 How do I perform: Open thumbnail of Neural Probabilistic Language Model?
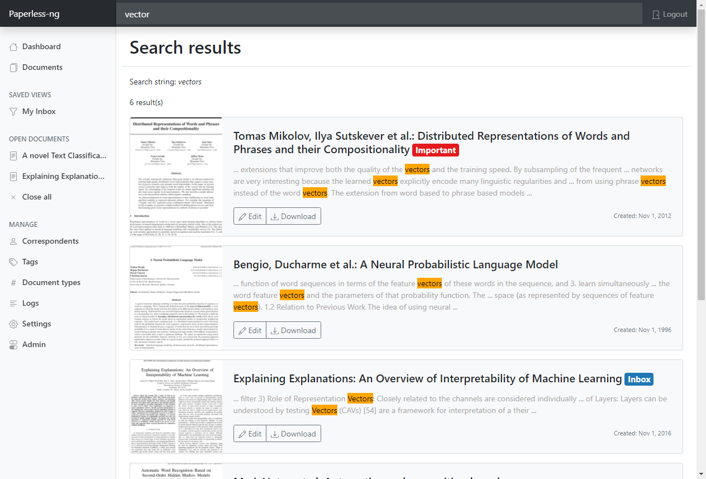coord(176,298)
